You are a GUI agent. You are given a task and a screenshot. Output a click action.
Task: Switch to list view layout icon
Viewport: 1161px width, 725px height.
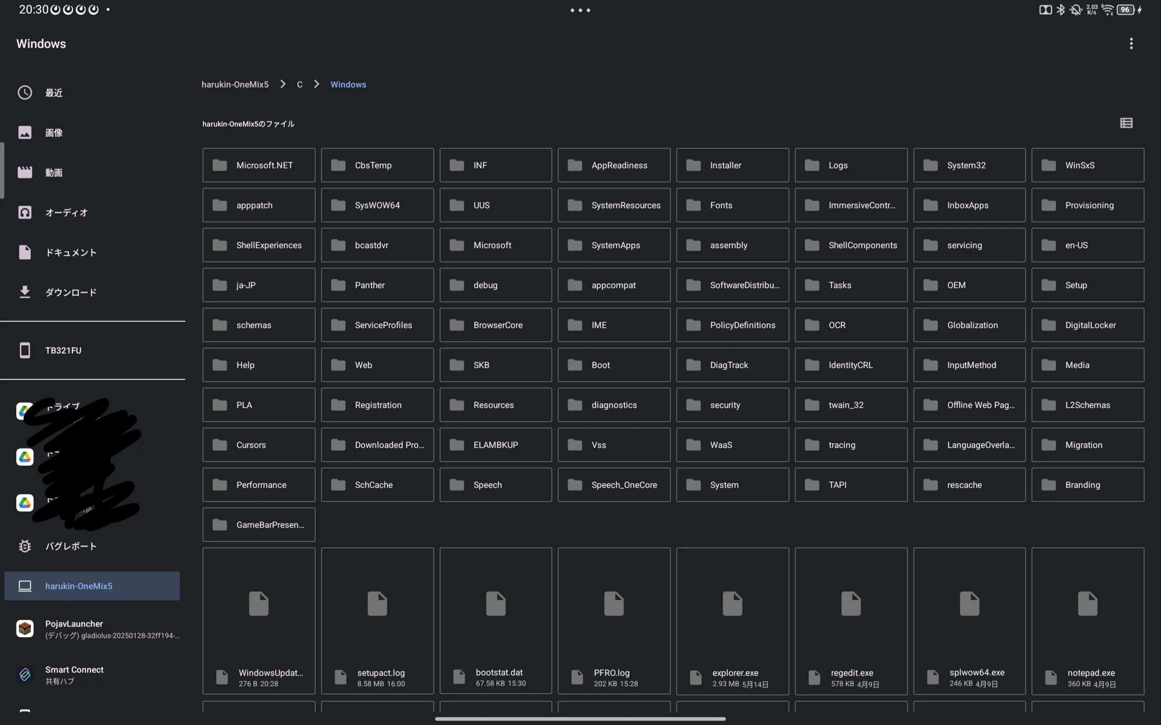coord(1126,123)
